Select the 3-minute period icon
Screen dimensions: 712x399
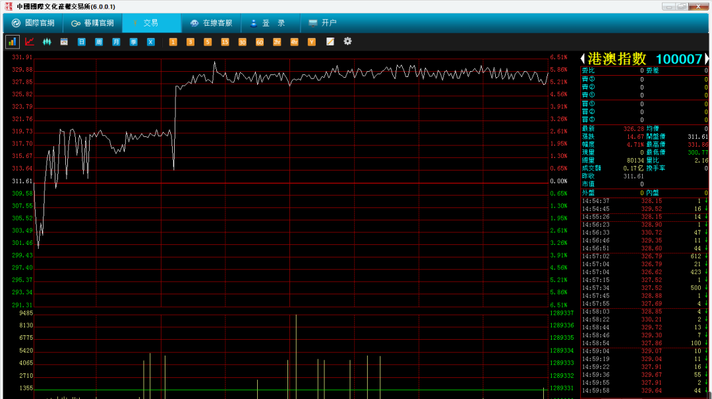(x=191, y=41)
